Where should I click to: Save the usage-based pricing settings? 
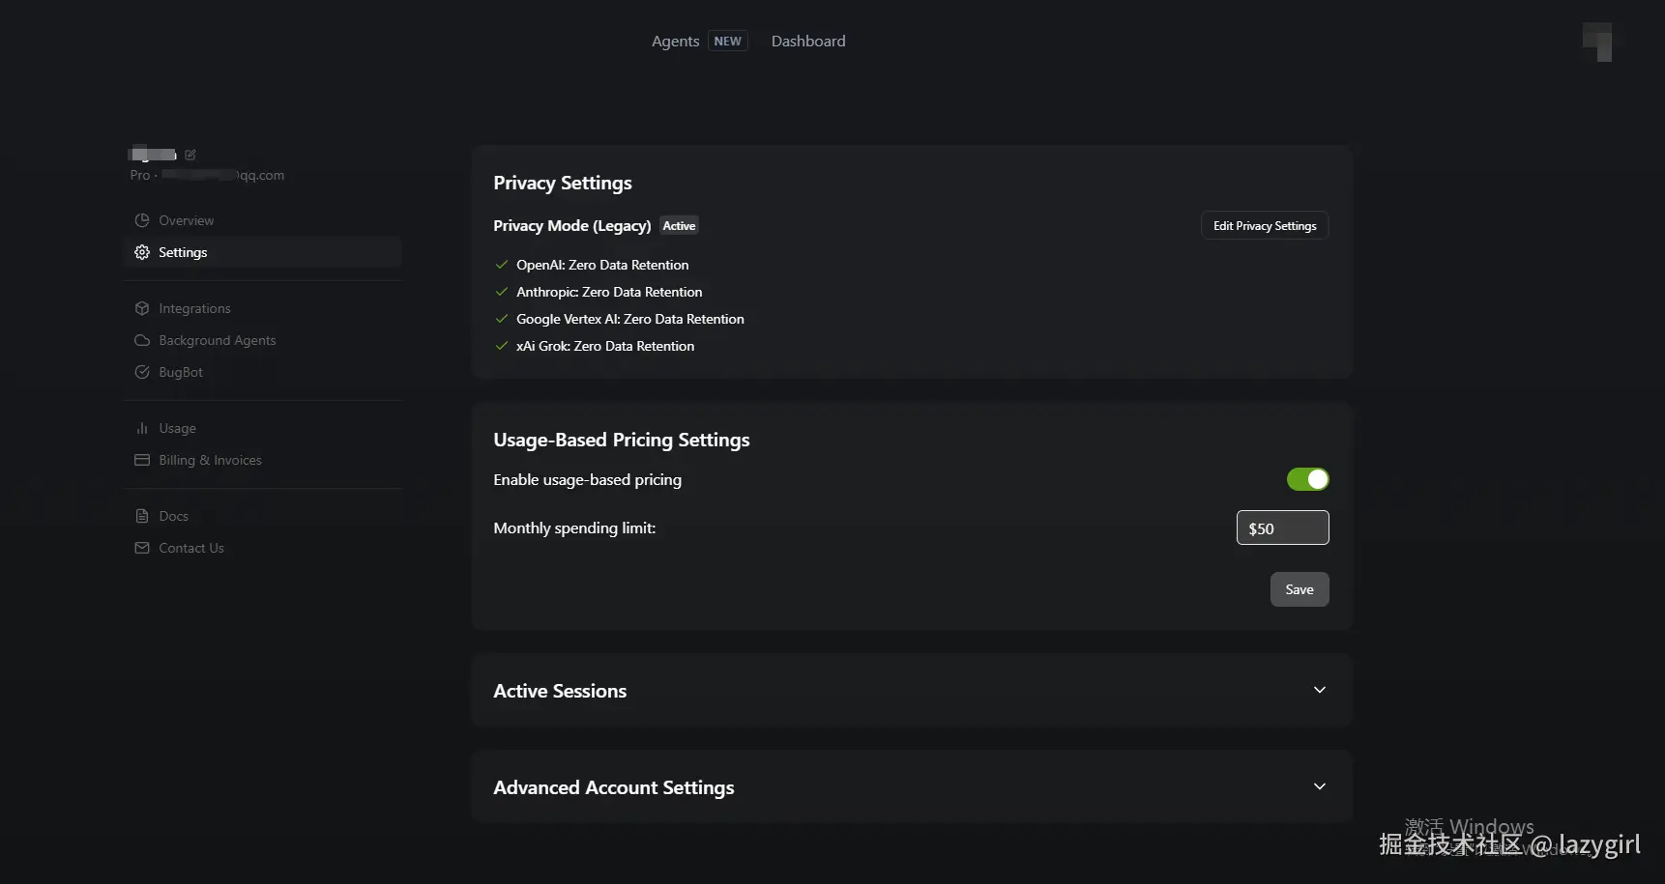pos(1299,589)
